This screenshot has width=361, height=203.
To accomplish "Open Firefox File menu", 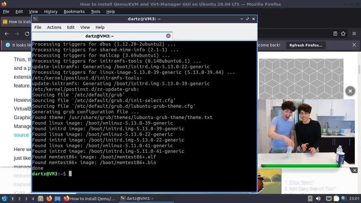I will point(6,12).
